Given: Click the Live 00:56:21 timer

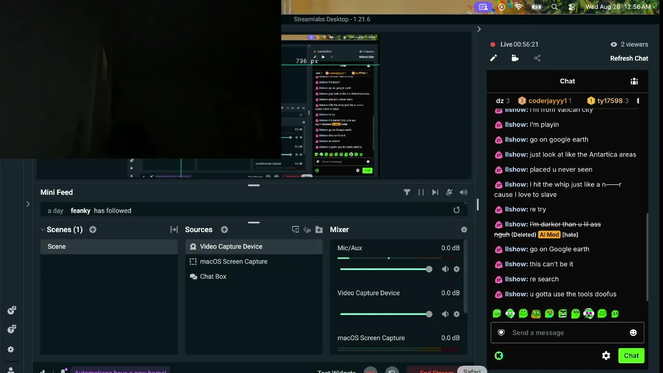Looking at the screenshot, I should (x=520, y=45).
